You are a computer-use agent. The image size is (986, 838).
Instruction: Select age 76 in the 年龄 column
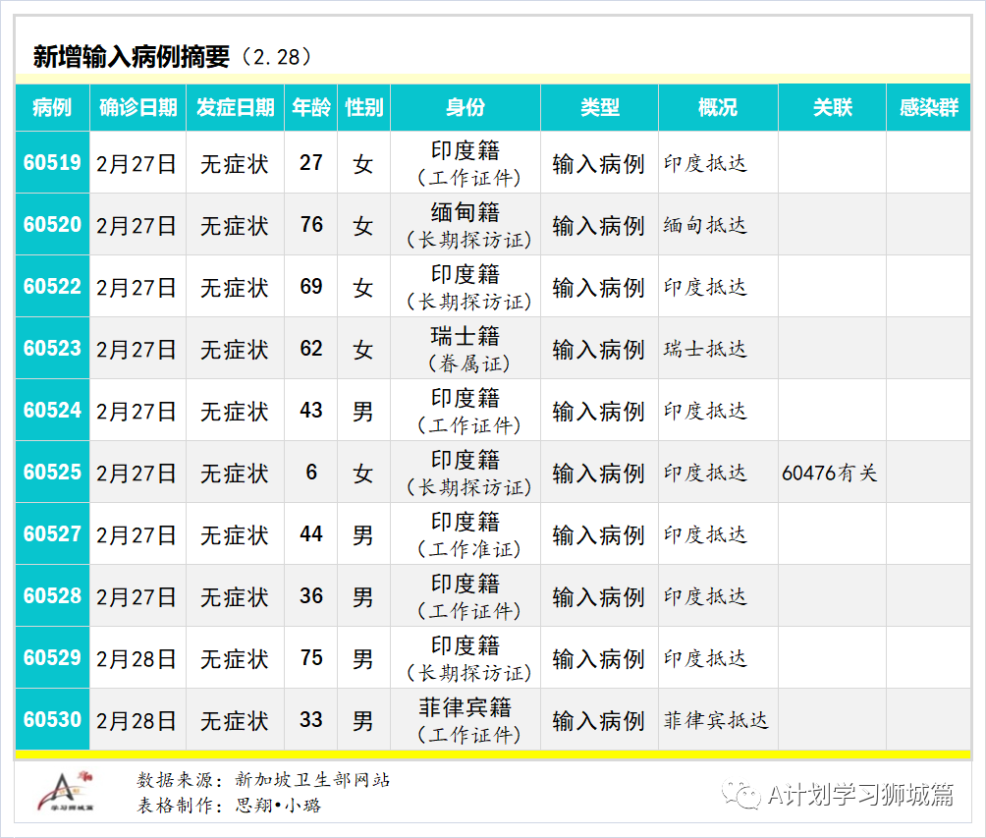pyautogui.click(x=311, y=225)
